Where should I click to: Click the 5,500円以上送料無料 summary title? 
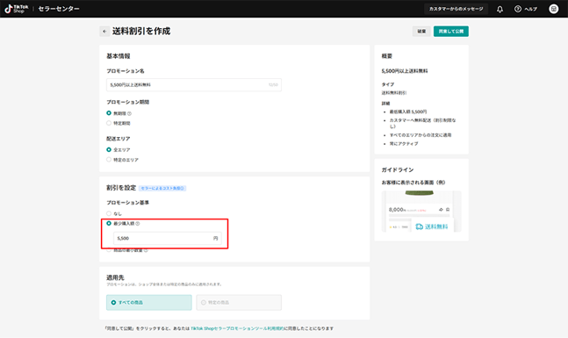(x=404, y=71)
